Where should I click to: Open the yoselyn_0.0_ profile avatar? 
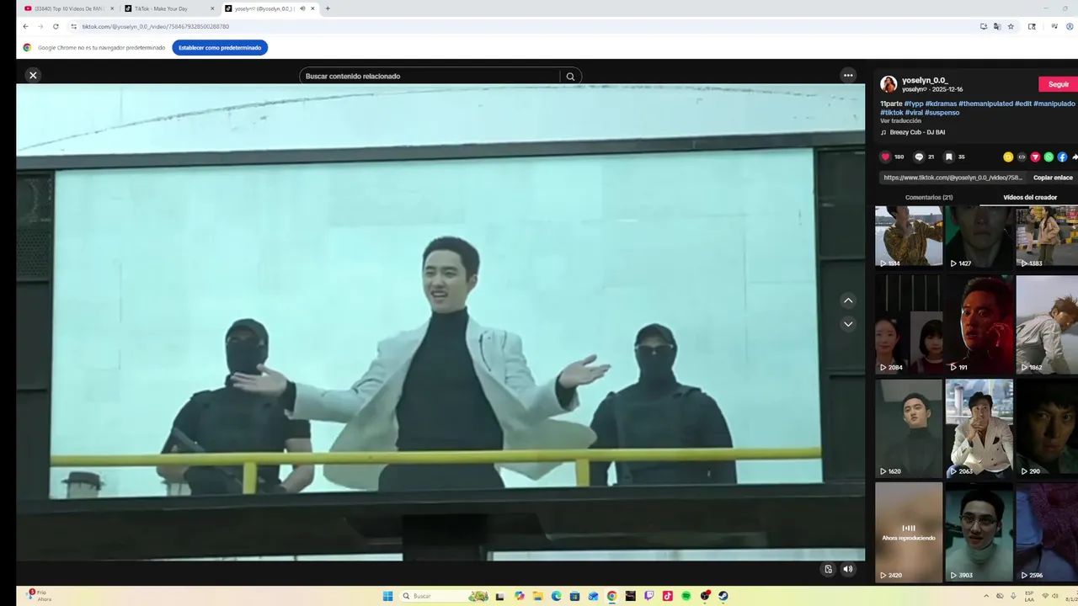889,84
